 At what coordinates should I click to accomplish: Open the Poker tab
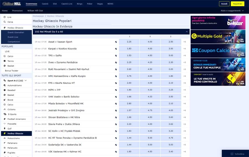(x=90, y=4)
